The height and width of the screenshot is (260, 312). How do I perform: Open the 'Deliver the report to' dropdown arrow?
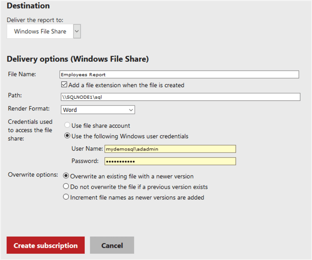point(77,31)
